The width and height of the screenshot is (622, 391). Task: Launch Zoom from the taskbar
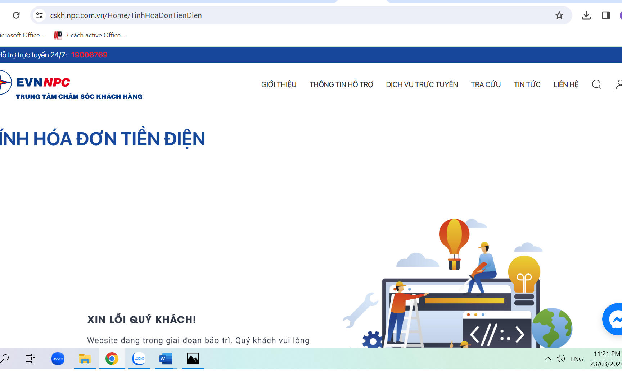click(x=58, y=359)
